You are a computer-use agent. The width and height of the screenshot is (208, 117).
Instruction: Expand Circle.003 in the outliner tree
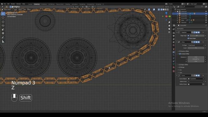(x=177, y=16)
